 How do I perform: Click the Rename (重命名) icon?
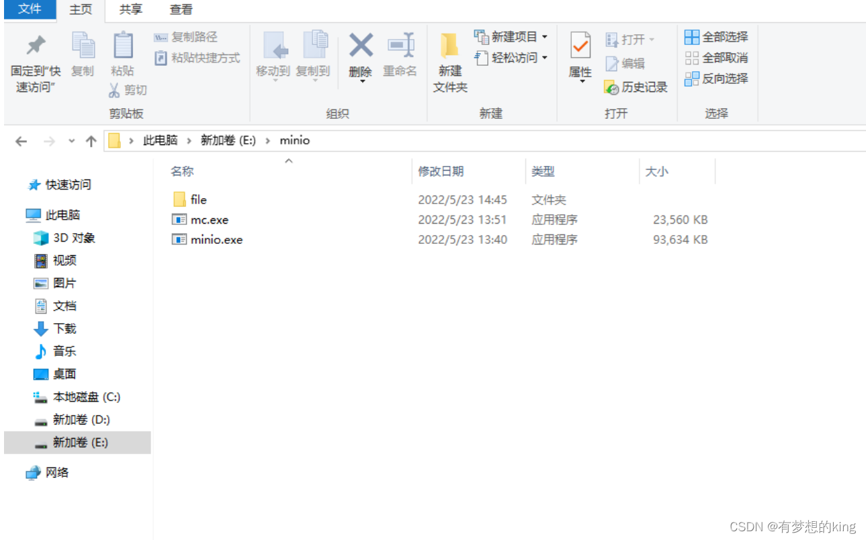pos(400,45)
